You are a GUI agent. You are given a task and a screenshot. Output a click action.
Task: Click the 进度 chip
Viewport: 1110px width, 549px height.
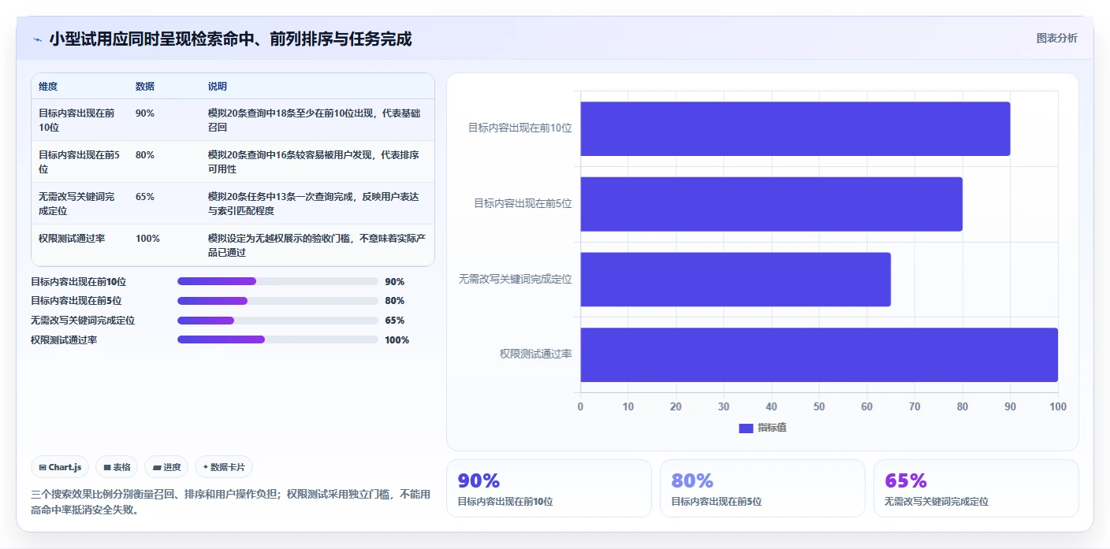click(166, 467)
